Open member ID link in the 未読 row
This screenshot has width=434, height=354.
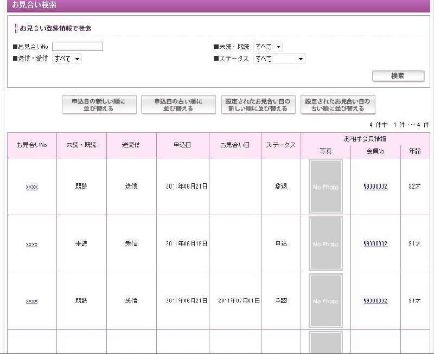(x=375, y=244)
